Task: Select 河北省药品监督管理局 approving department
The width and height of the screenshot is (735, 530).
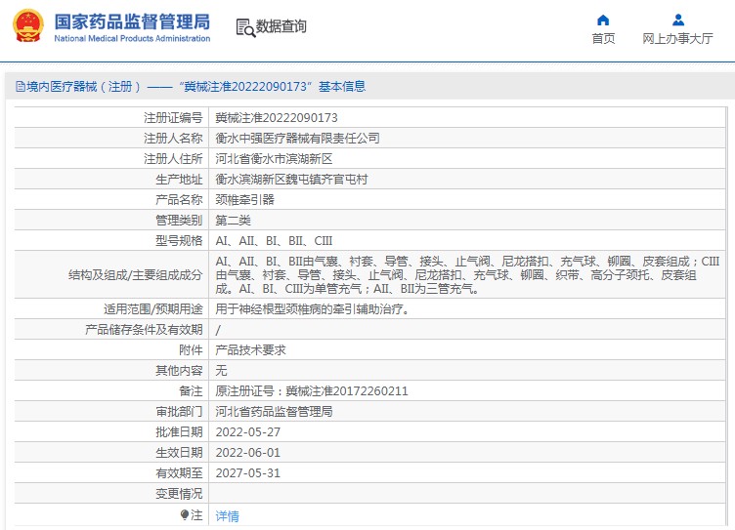Action: tap(275, 412)
